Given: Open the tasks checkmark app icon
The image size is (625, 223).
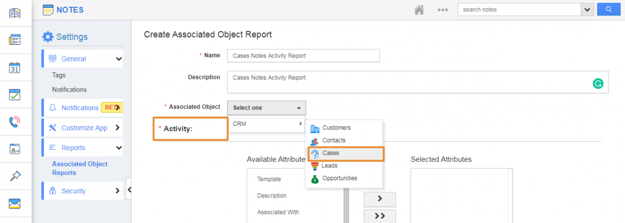Looking at the screenshot, I should pos(15,95).
